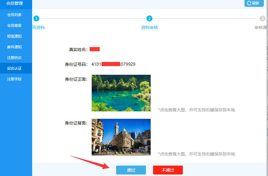Screen dimensions: 268x176
Task: Click the 身份证号码 number text
Action: (113, 64)
